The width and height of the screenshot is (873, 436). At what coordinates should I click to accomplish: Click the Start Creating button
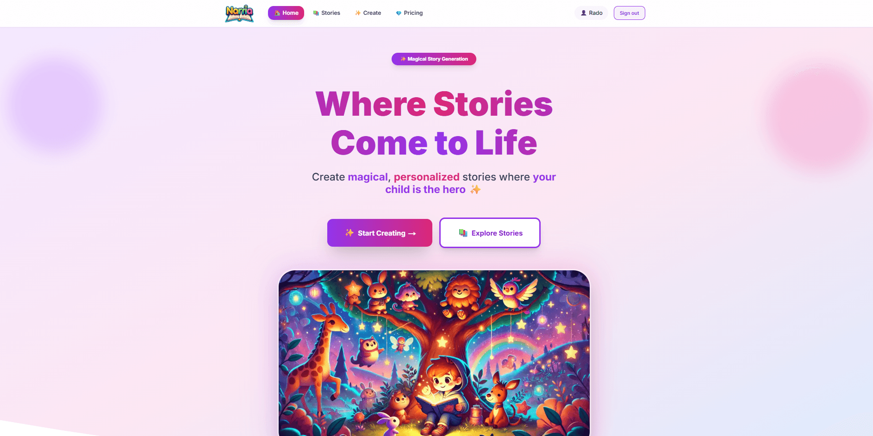[x=380, y=233]
